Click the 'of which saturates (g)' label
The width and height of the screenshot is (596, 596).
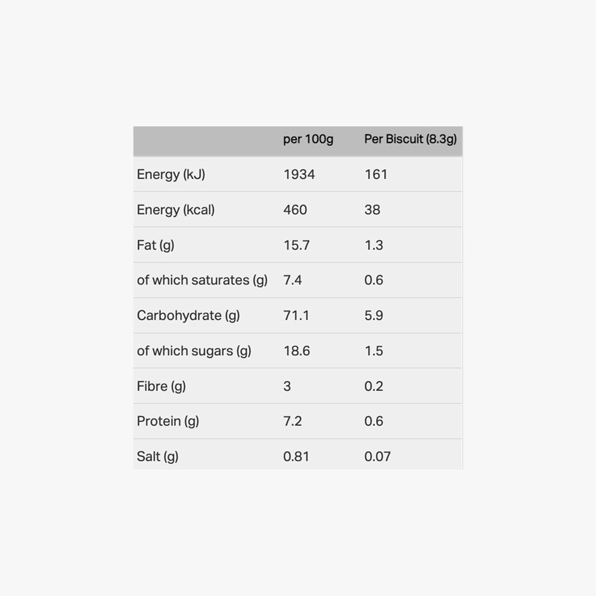coord(202,280)
